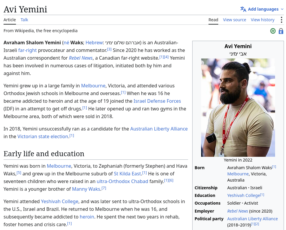Open the Victorian state election link
Viewport: 286px width, 230px height.
point(43,136)
